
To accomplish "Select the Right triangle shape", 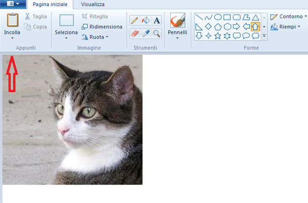I will 199,27.
